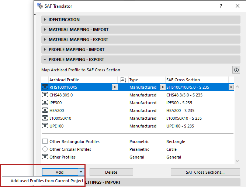
Task: Click the Add button
Action: [x=60, y=172]
